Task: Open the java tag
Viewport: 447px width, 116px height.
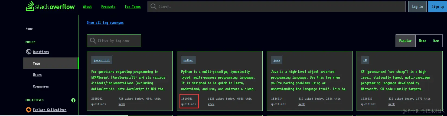Action: 277,60
